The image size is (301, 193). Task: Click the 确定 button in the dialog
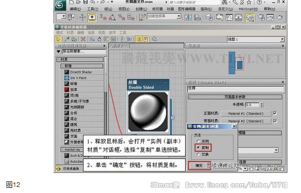pyautogui.click(x=199, y=165)
